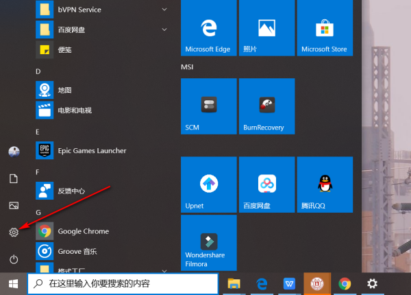Launch Epic Games Launcher from app list
The image size is (411, 295).
coord(102,150)
